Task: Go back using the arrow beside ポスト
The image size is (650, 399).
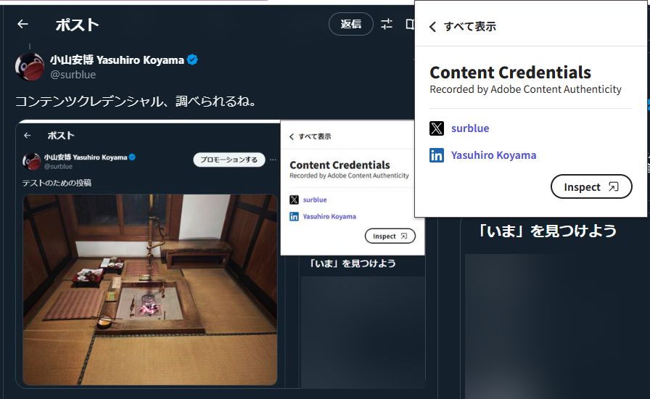Action: coord(22,25)
